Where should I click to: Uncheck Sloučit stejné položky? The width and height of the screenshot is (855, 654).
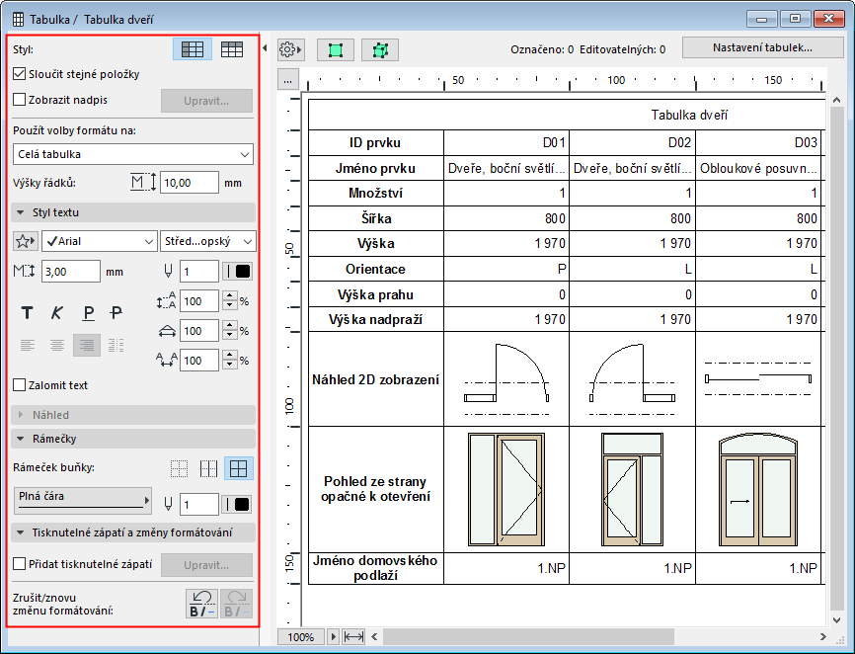[x=20, y=74]
